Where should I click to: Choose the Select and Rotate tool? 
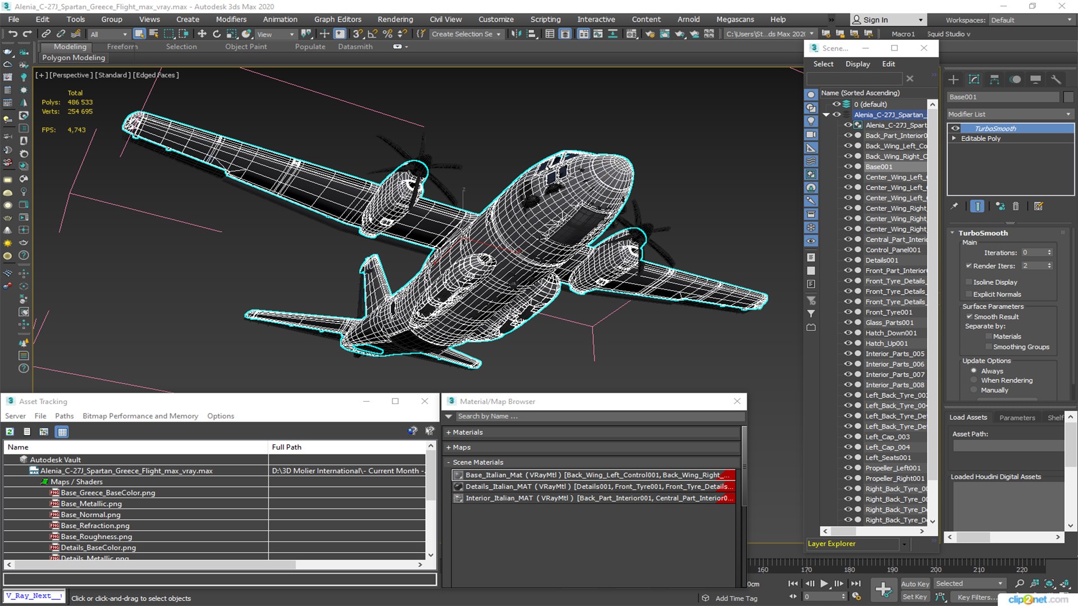pyautogui.click(x=217, y=34)
